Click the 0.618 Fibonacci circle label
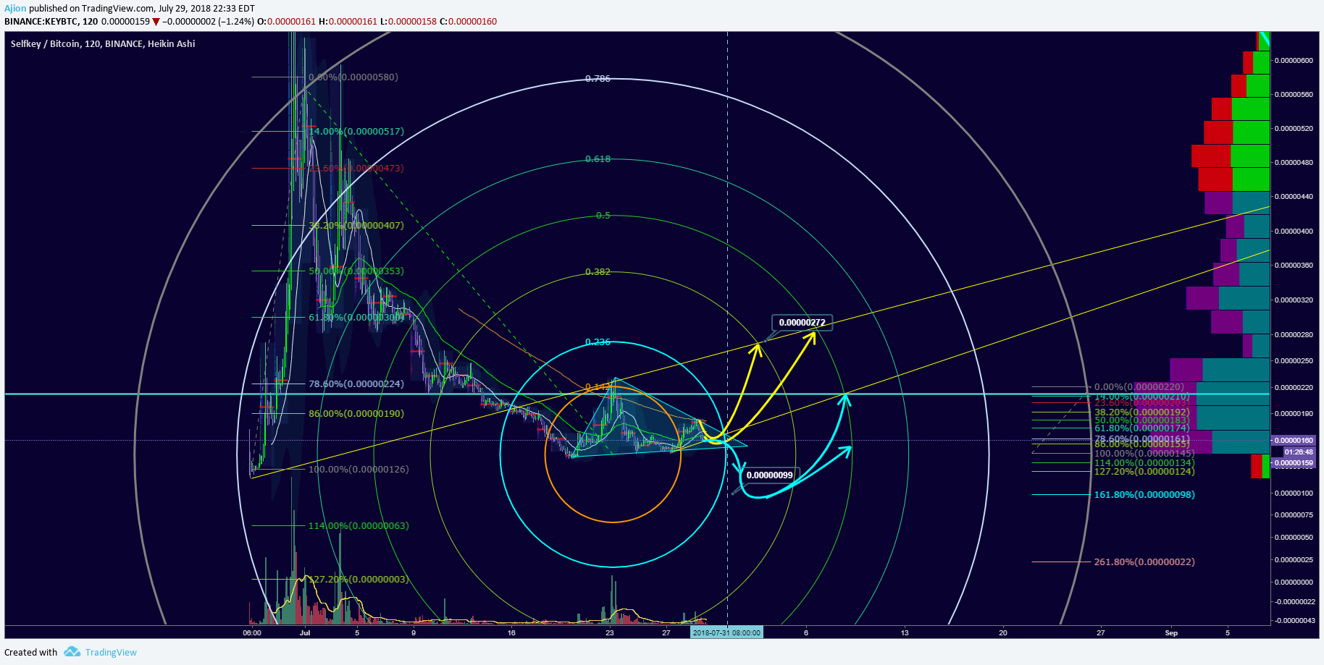This screenshot has width=1324, height=665. pyautogui.click(x=598, y=158)
